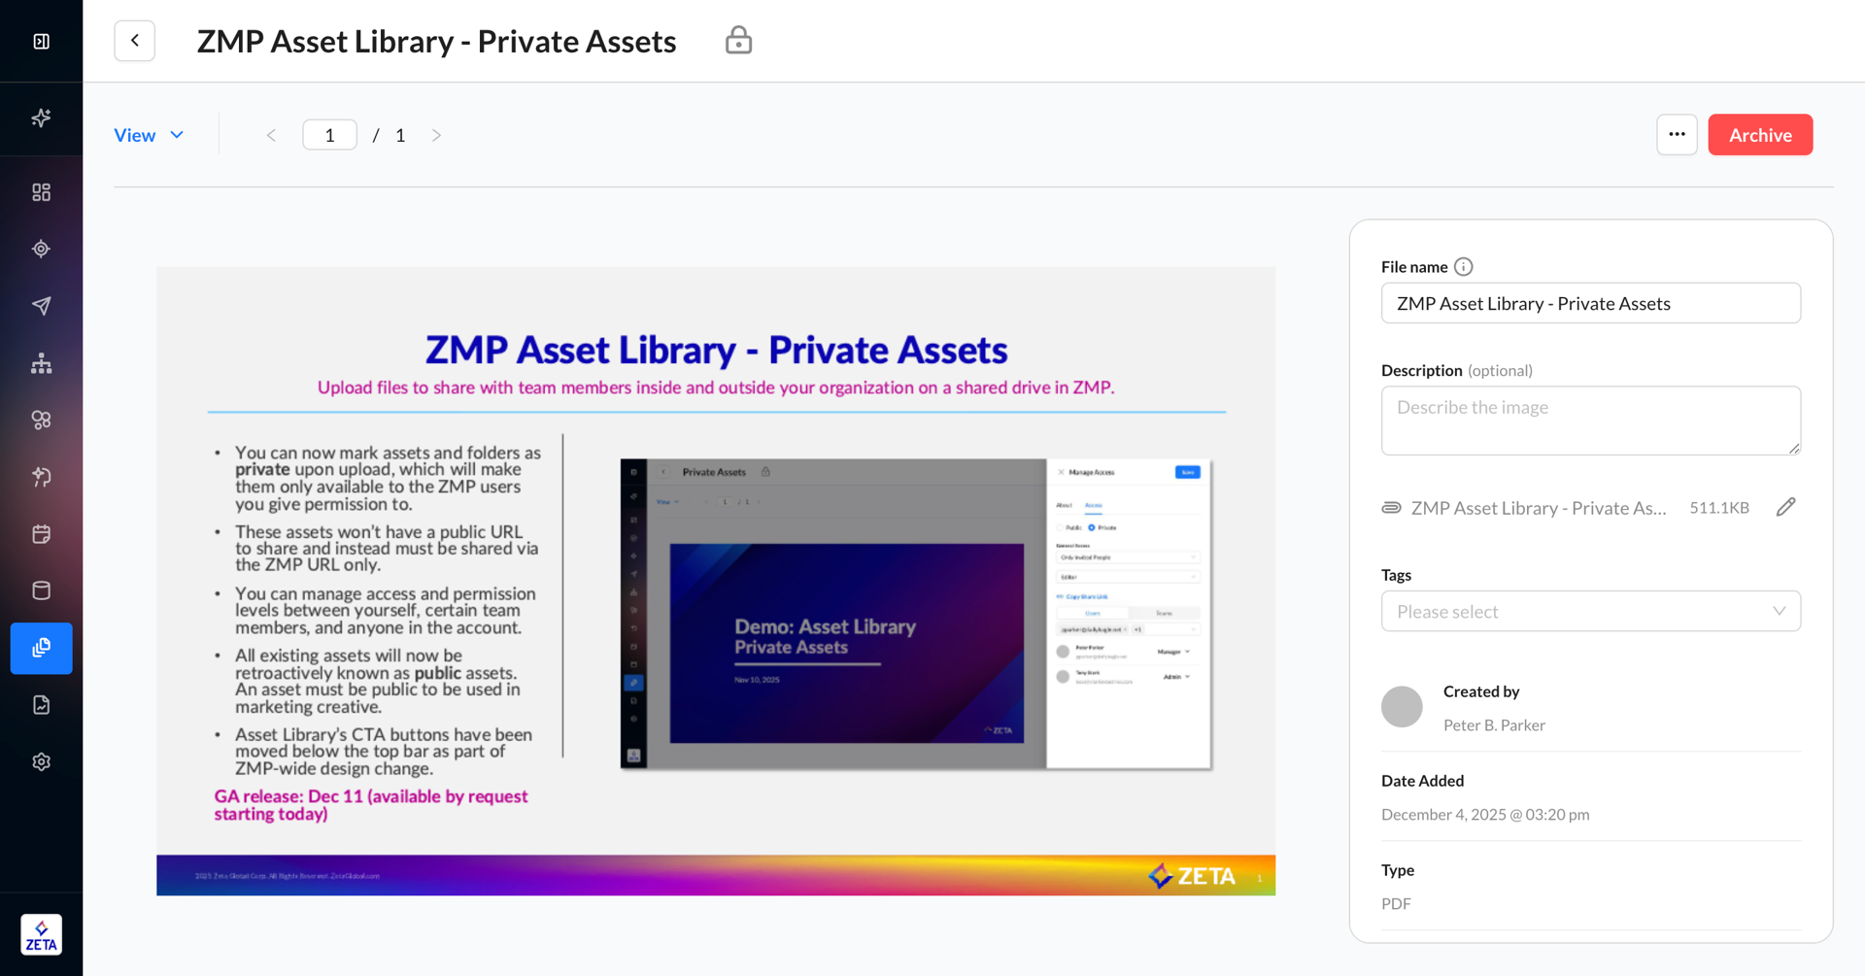Screen dimensions: 1865x976
Task: Click the back arrow button
Action: pyautogui.click(x=135, y=41)
